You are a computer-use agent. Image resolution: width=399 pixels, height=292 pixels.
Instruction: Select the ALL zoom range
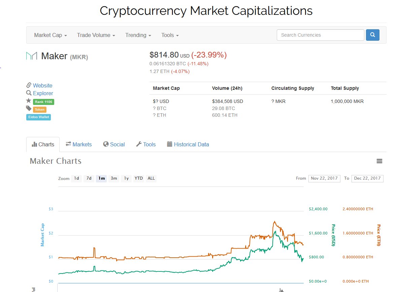point(151,178)
